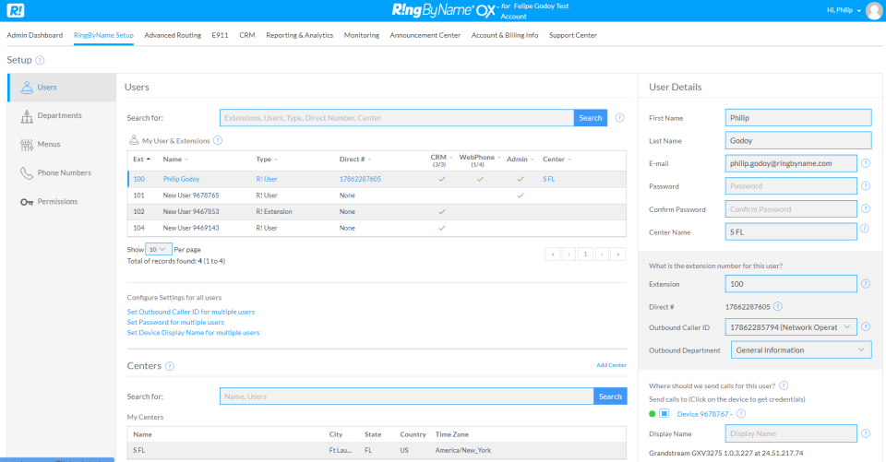Click Set Outbound Caller ID for multiple users

click(190, 312)
